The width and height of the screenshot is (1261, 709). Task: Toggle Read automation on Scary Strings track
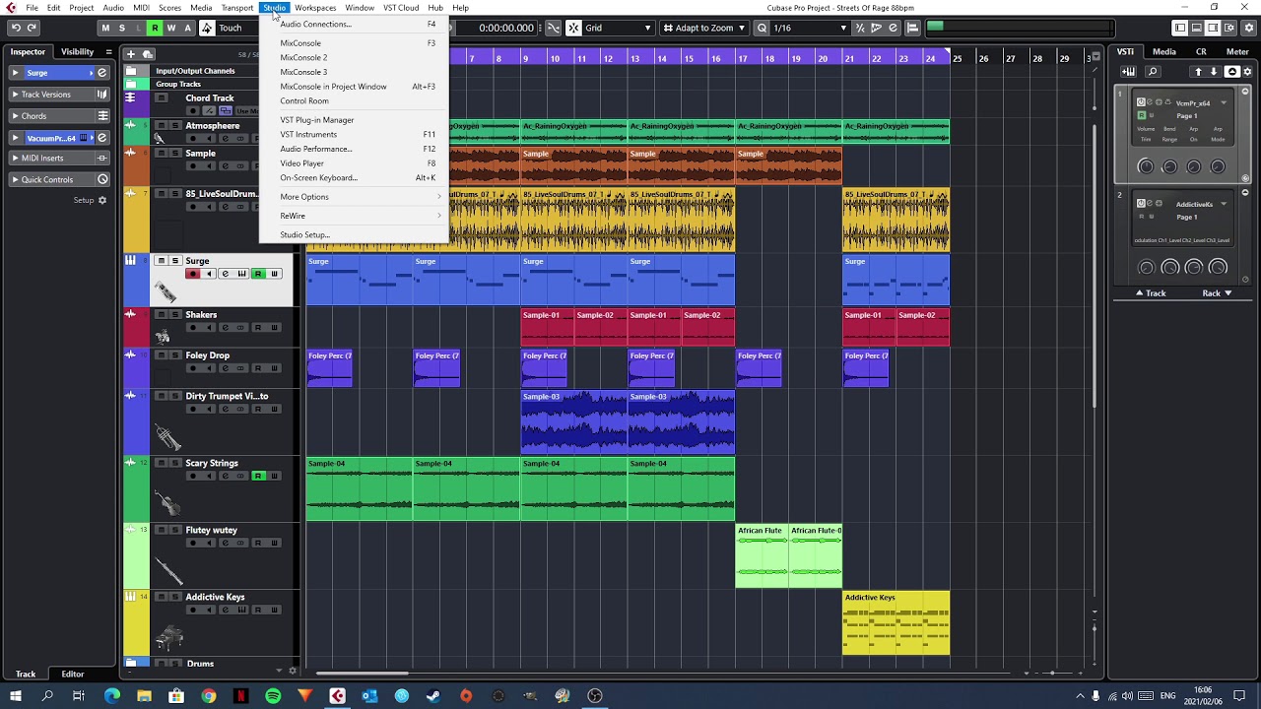click(x=258, y=477)
